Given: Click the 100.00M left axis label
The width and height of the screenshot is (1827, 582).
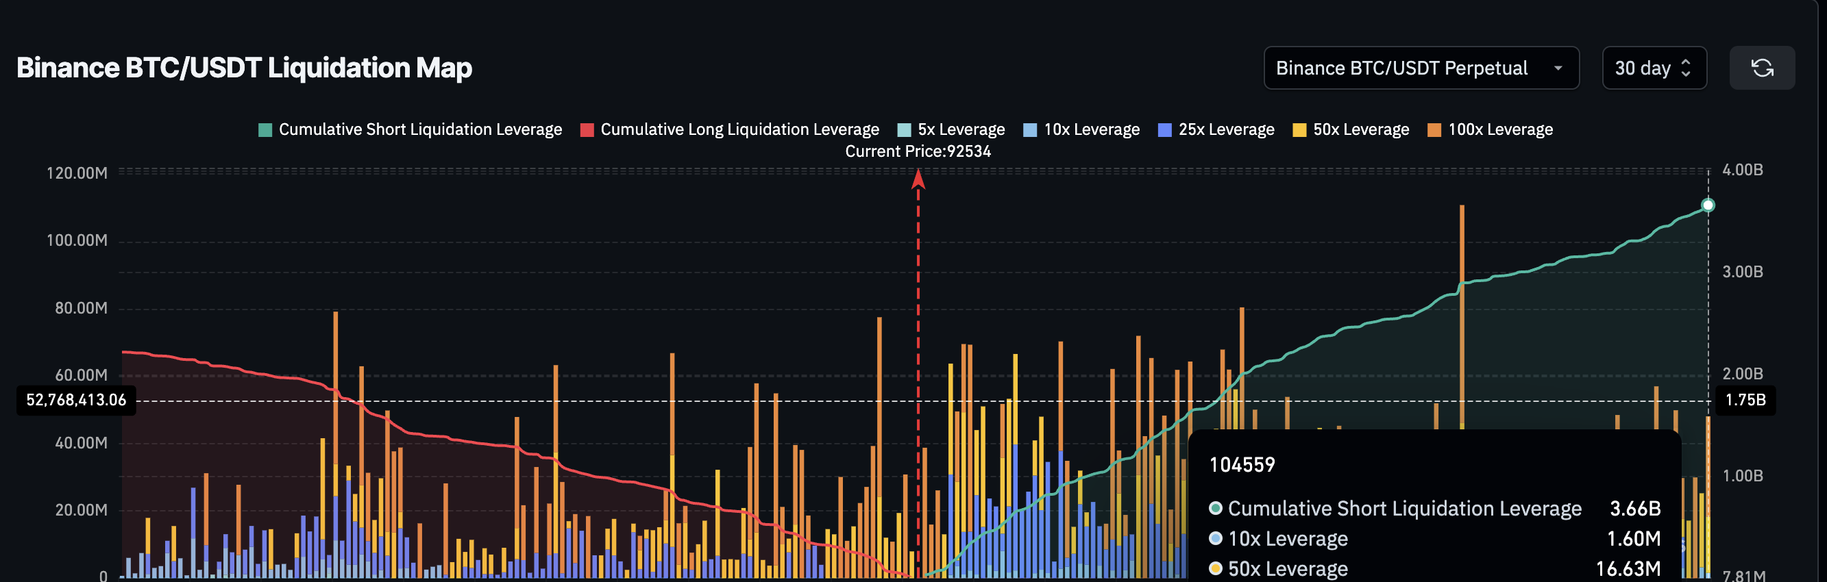Looking at the screenshot, I should point(77,241).
